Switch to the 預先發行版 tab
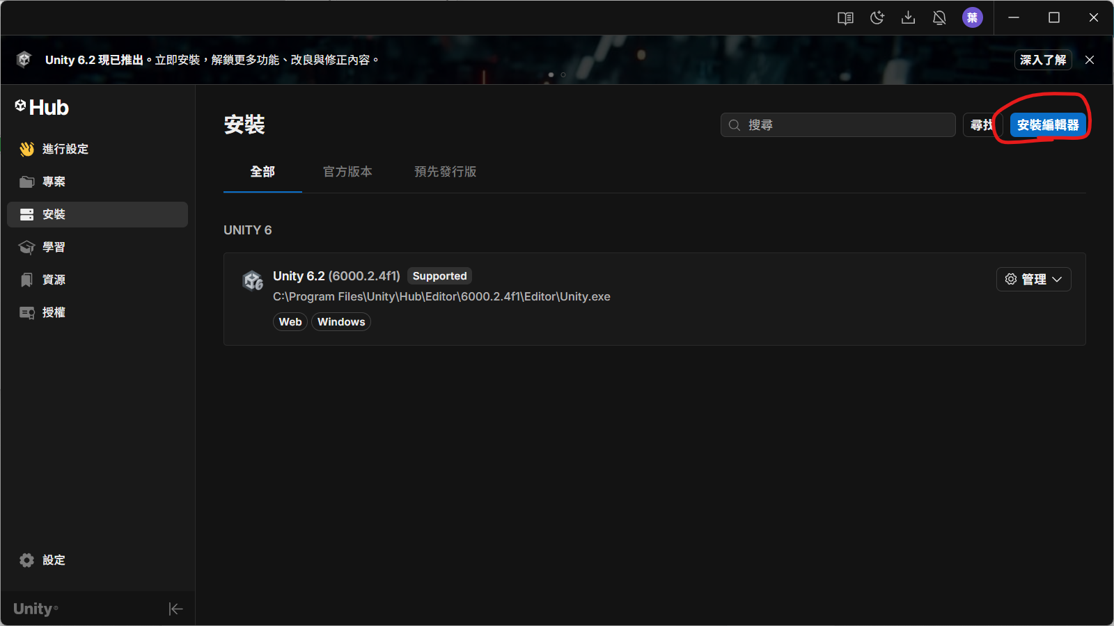Viewport: 1114px width, 626px height. pos(446,172)
